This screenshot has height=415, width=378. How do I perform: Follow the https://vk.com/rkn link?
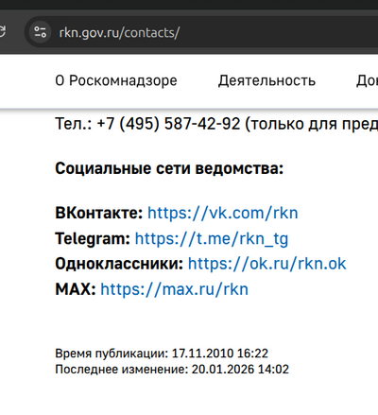pos(223,213)
